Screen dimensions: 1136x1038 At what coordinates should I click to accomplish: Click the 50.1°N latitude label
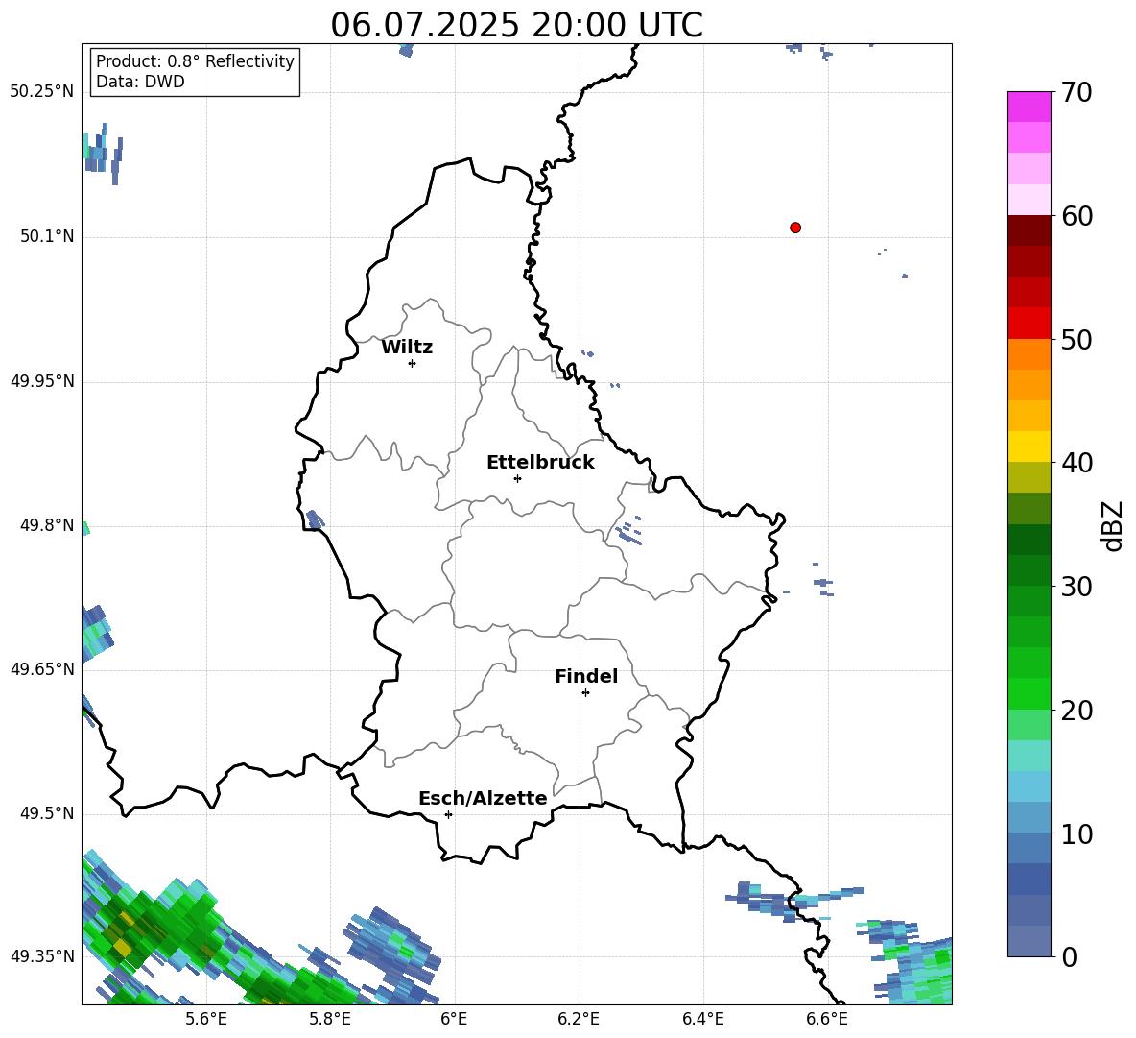click(x=47, y=237)
